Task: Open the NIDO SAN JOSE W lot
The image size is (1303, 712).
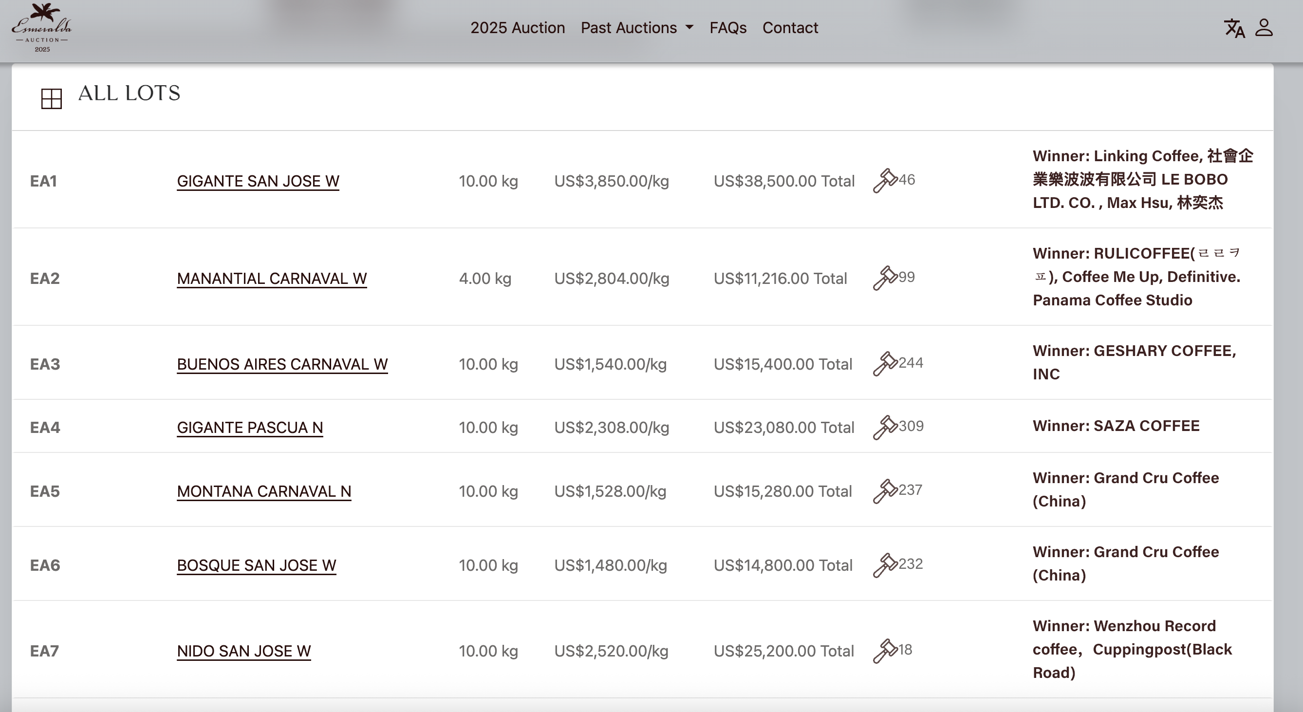Action: click(x=244, y=651)
